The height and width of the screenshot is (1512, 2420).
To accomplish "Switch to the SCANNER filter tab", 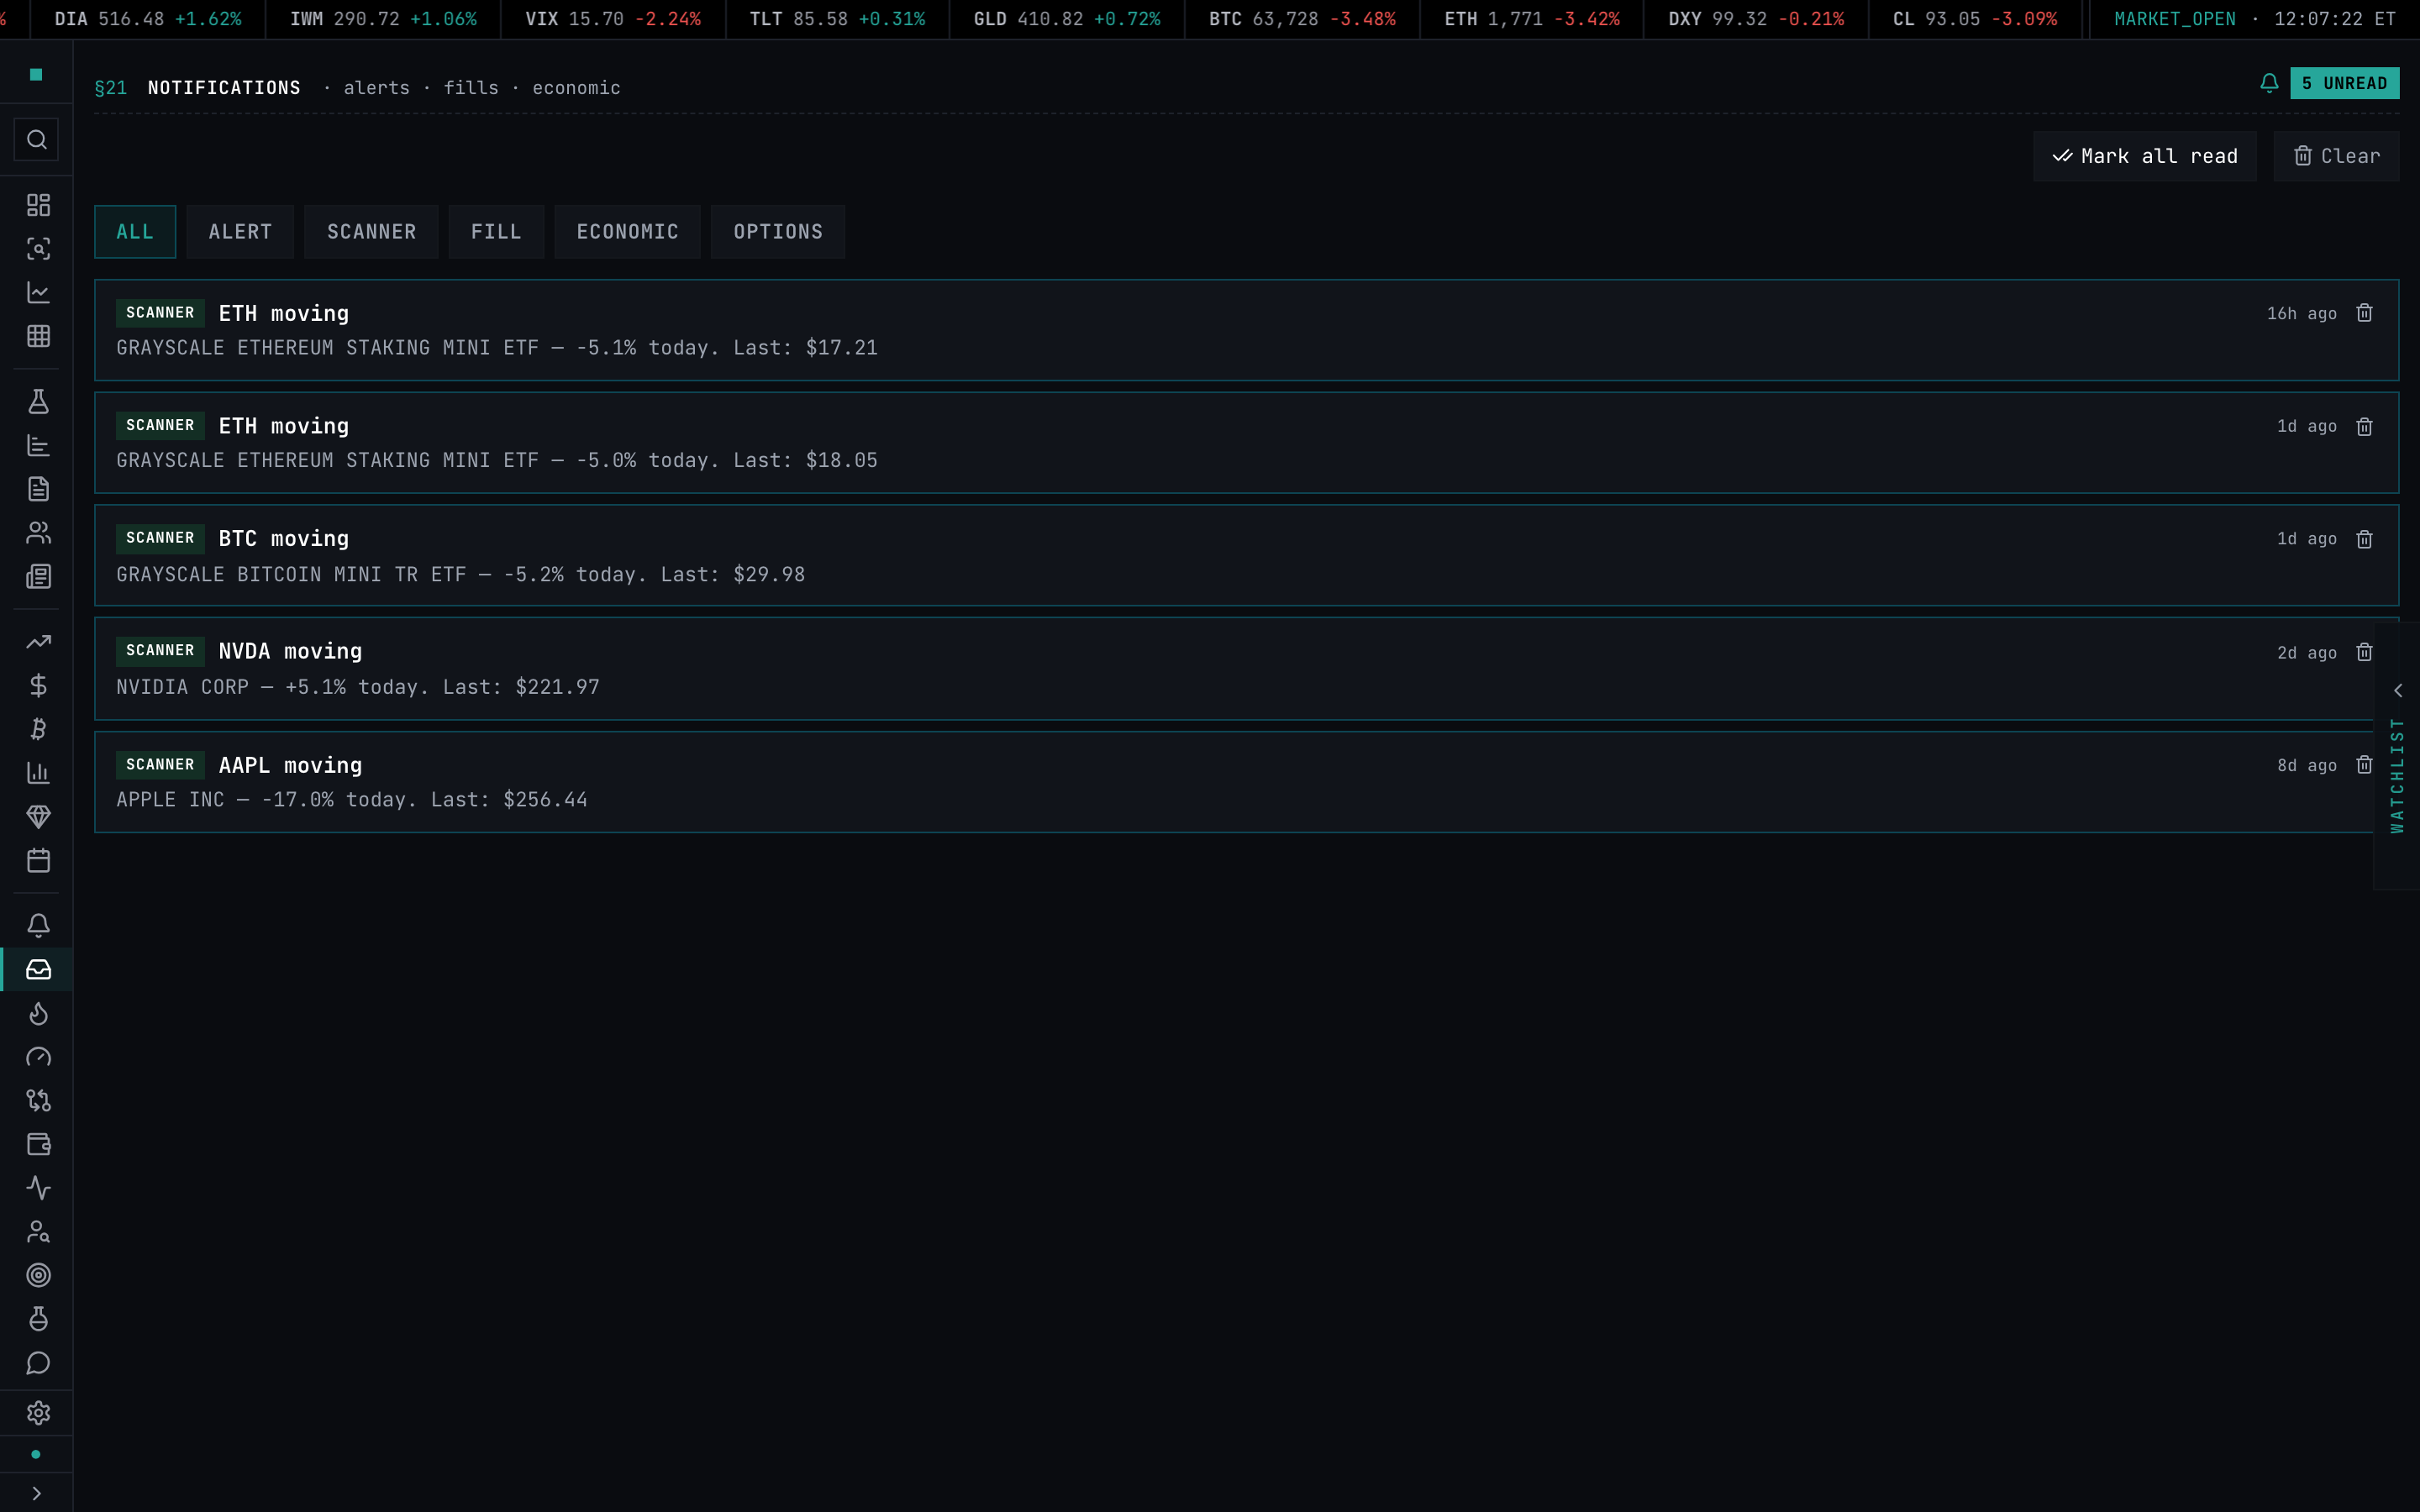I will click(371, 232).
